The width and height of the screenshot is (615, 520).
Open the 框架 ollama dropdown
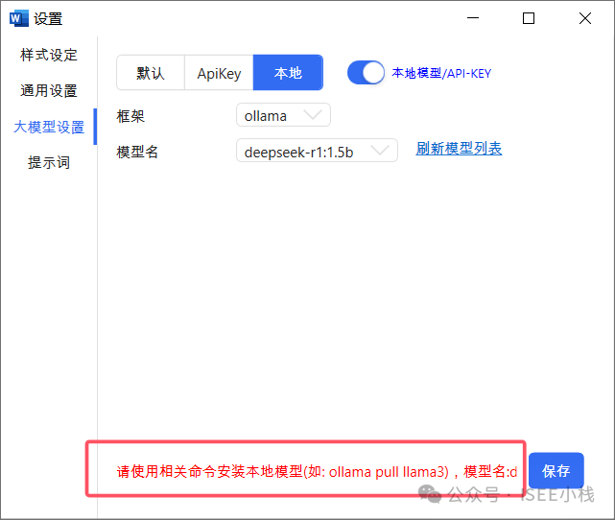click(x=283, y=115)
